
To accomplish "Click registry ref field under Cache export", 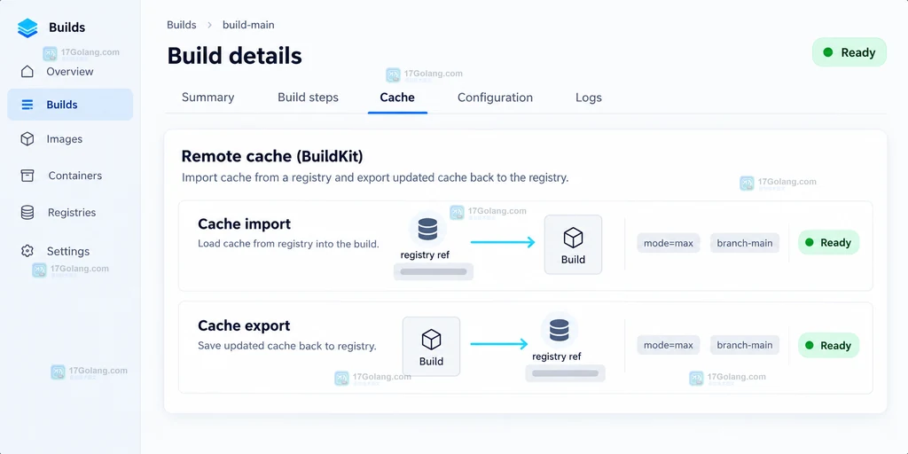I will coord(565,373).
